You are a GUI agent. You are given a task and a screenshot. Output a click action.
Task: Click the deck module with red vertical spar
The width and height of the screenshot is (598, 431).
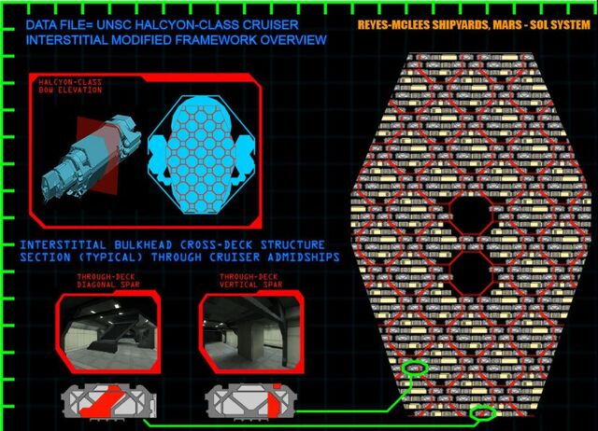tap(250, 401)
